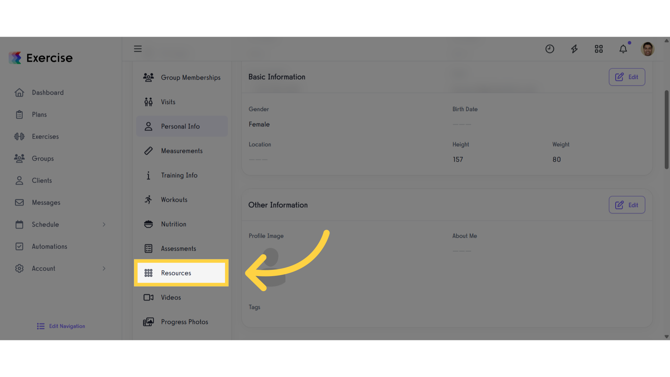
Task: Open the user profile avatar
Action: click(x=648, y=49)
